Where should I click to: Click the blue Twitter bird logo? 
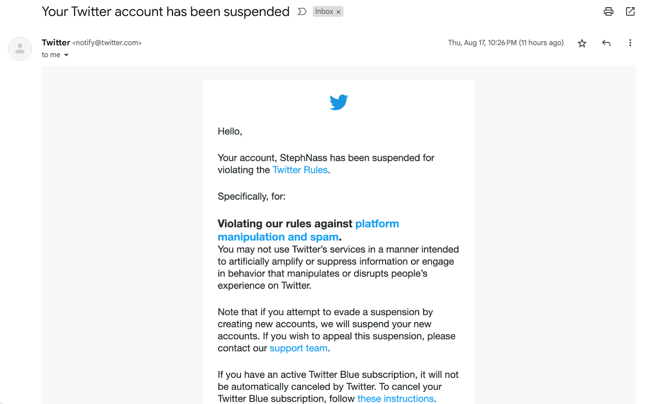tap(338, 102)
